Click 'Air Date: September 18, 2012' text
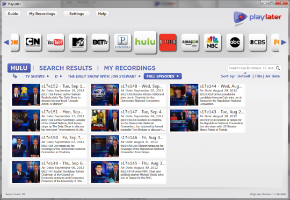 [x=63, y=90]
